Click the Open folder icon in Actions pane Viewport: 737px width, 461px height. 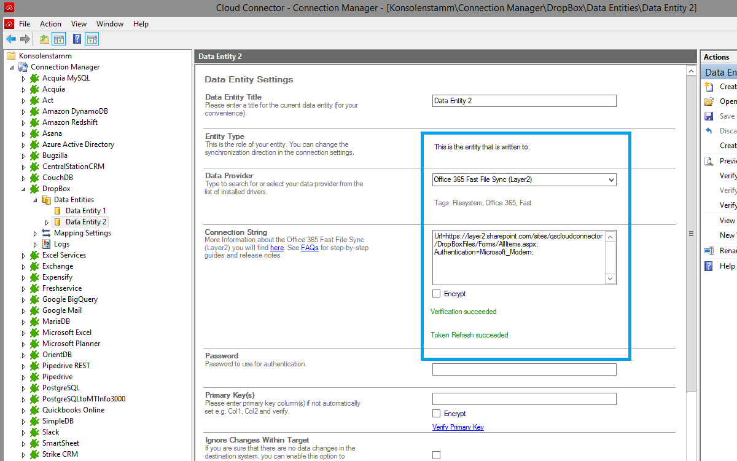(709, 101)
